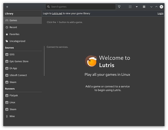The width and height of the screenshot is (168, 130).
Task: Click the icon beside Ubisoft Connect
Action: pos(7,75)
